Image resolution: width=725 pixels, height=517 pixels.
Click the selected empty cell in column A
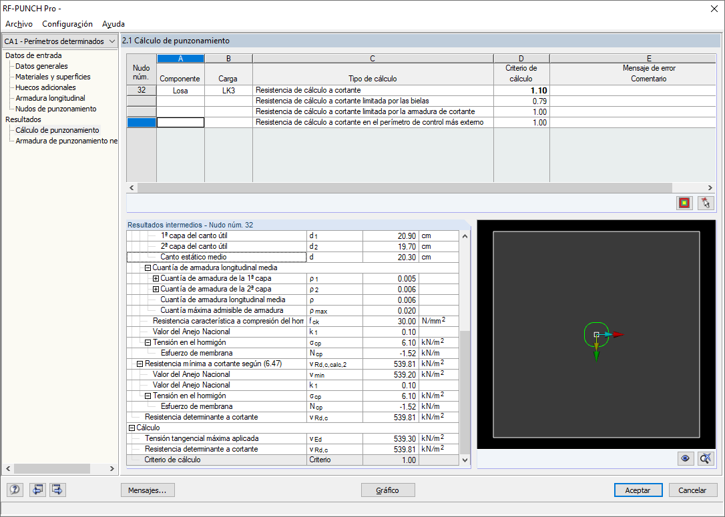180,122
